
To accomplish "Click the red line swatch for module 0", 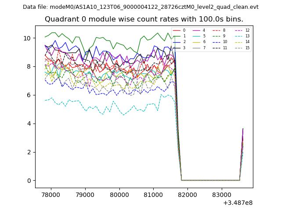I will coord(177,30).
